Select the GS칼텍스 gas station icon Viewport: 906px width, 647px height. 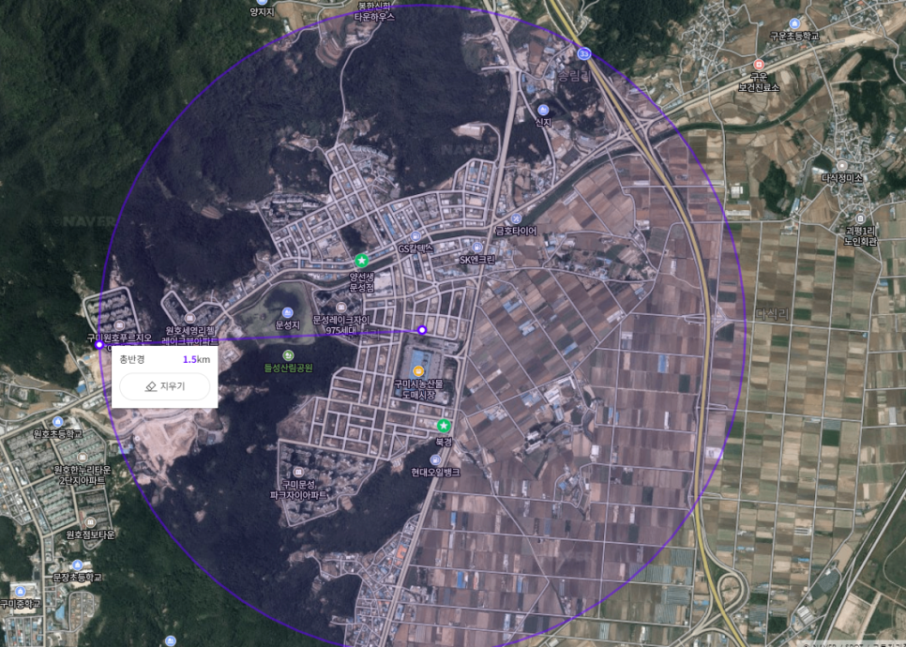[415, 237]
